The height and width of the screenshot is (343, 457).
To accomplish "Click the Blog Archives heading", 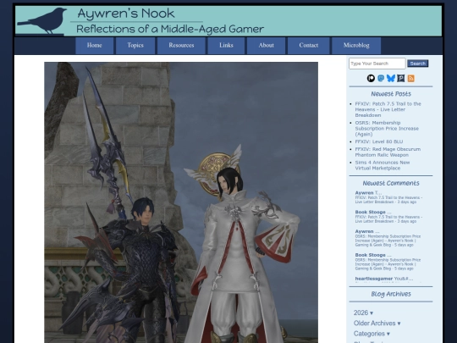I will pyautogui.click(x=391, y=294).
